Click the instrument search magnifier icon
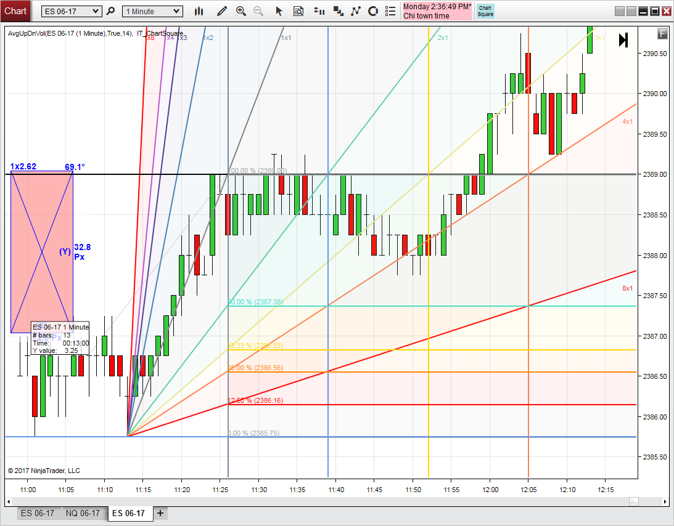Viewport: 674px width, 526px height. pos(110,11)
